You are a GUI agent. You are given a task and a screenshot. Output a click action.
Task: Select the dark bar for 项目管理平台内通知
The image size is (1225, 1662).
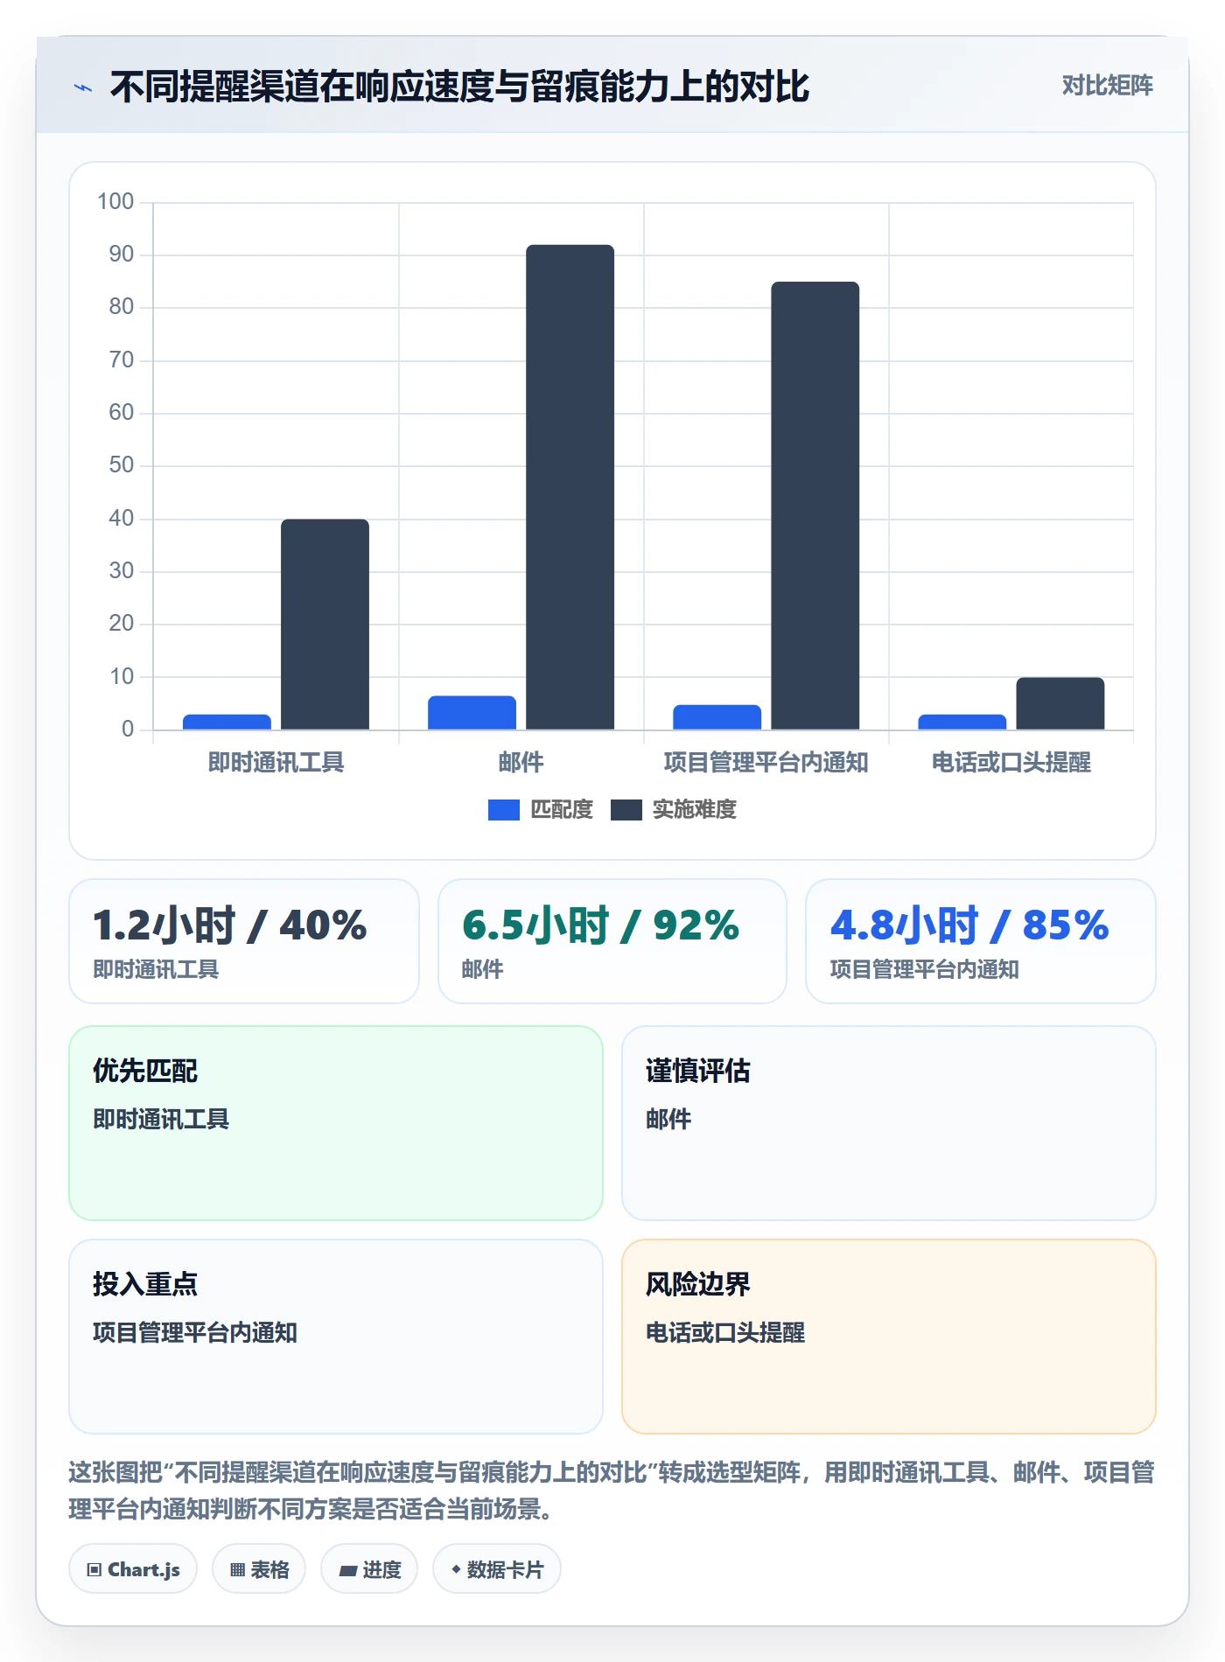(815, 506)
